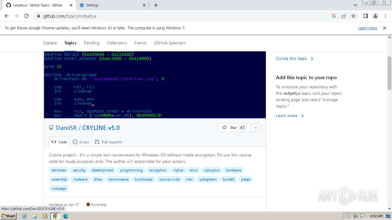Open Pull requests of CRYLINE repo
392x220 pixels.
108,142
